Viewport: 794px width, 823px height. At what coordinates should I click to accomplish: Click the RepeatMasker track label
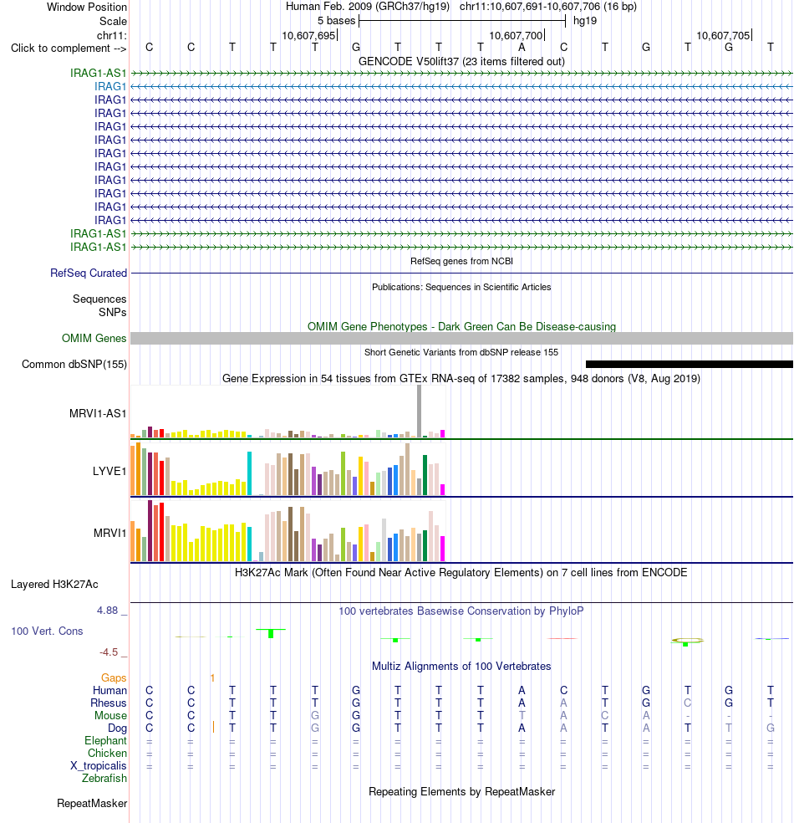click(x=92, y=804)
